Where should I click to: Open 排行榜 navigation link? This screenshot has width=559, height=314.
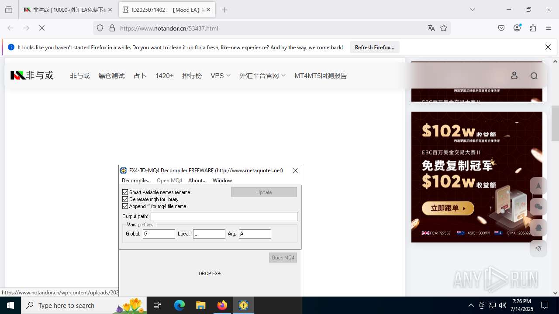coord(192,75)
